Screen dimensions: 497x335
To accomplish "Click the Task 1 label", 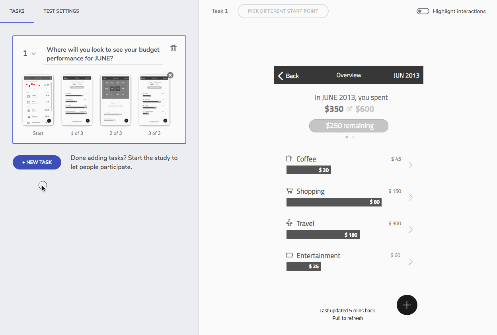I will click(220, 11).
